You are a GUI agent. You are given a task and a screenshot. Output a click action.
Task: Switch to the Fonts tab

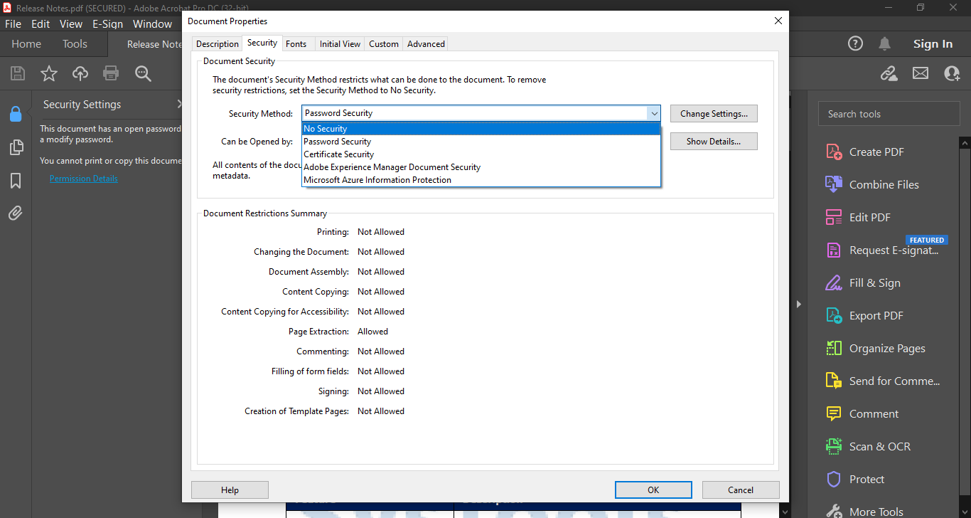(296, 44)
